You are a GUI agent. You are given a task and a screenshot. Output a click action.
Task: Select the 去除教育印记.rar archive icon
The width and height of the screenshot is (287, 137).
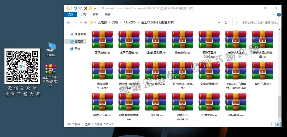[156, 39]
